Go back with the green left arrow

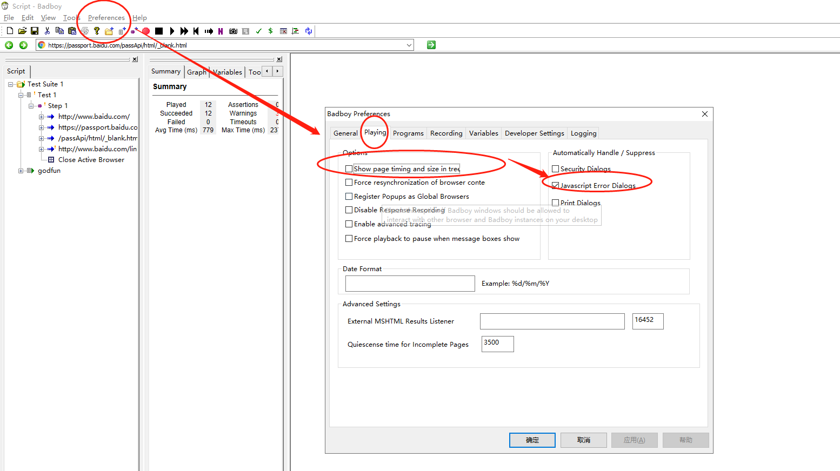[x=9, y=45]
